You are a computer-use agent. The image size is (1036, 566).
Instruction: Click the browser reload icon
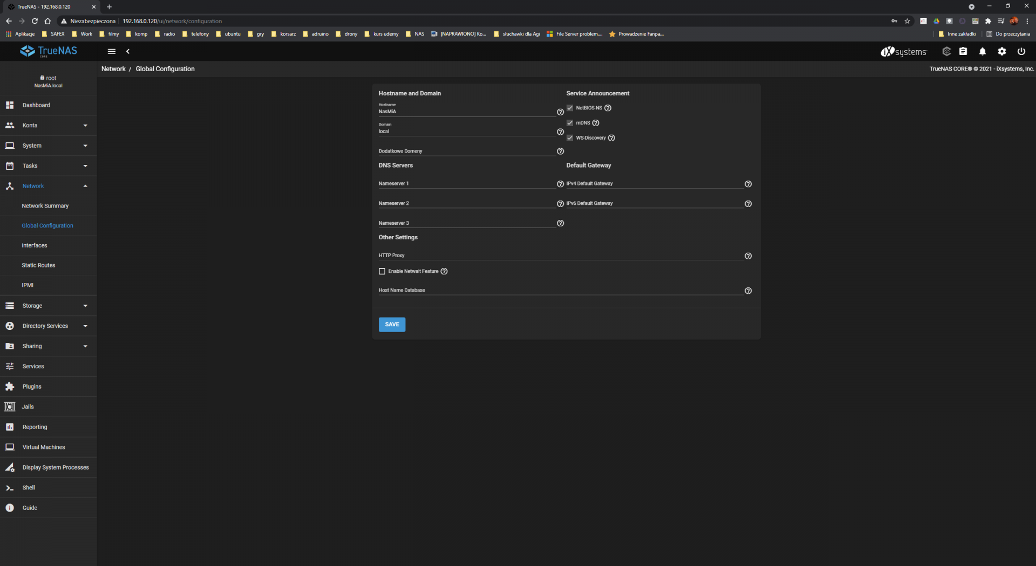point(35,21)
